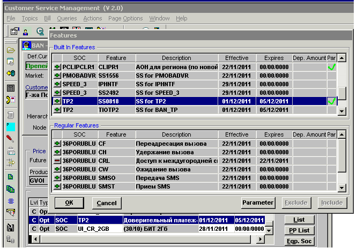Click the yellow merge arrows sidebar icon
357x248 pixels.
pos(11,162)
